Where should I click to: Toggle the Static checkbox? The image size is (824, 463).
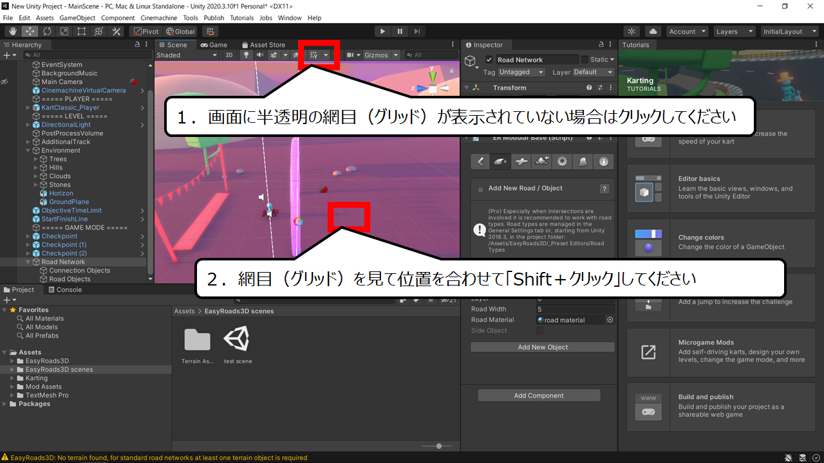click(x=585, y=60)
